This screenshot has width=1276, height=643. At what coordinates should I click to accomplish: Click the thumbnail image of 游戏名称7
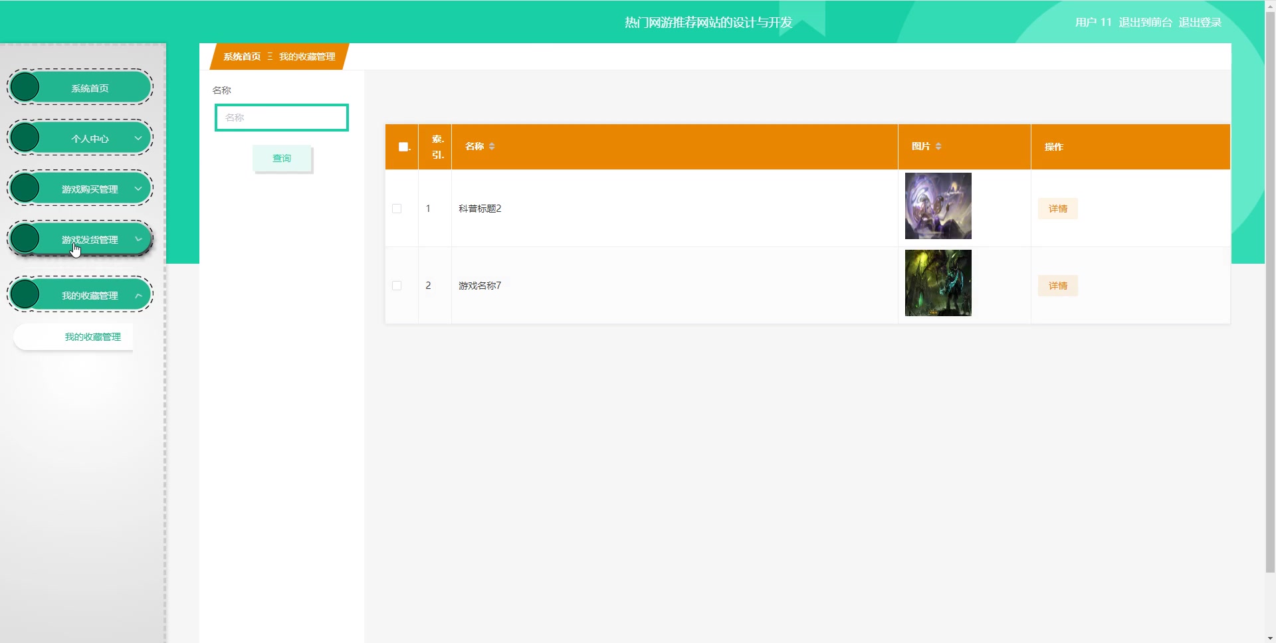(x=938, y=282)
